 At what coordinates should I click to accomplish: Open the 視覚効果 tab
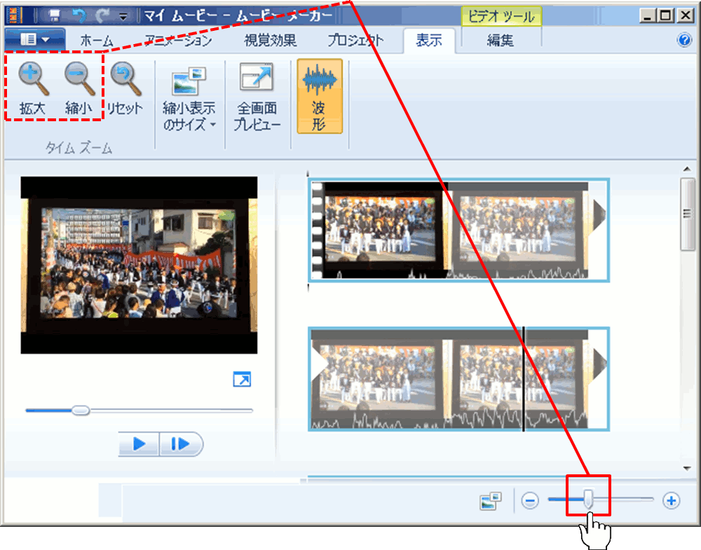pos(270,41)
